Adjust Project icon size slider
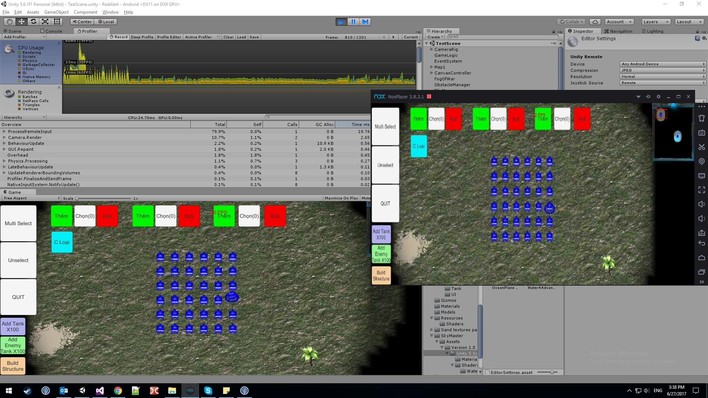708x398 pixels. [548, 373]
